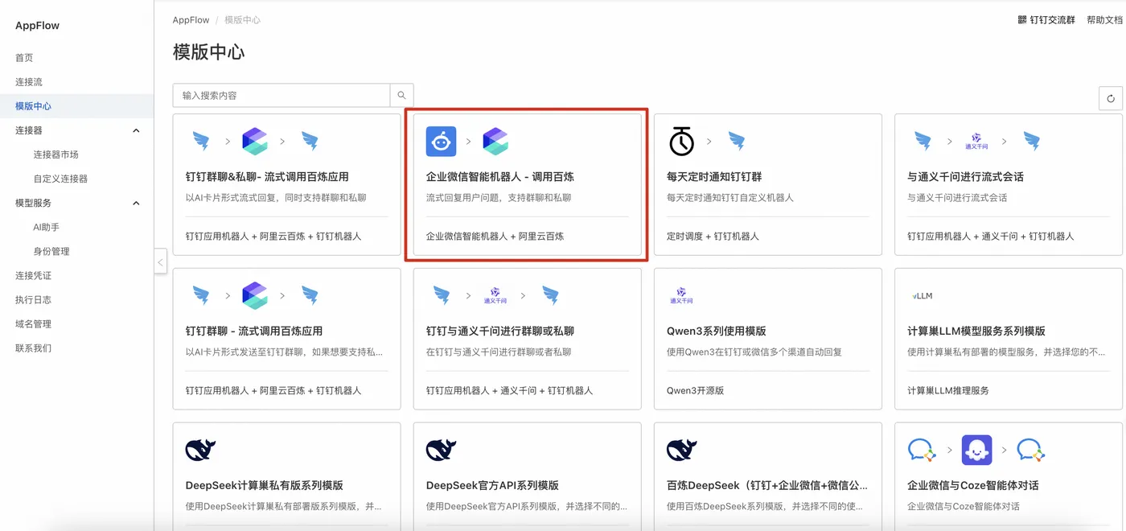
Task: Click the 计算巢LLM推理服务 footer text
Action: coord(948,390)
